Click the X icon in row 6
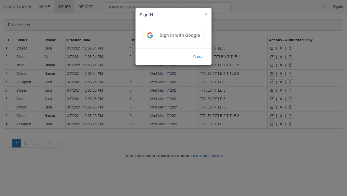The image size is (347, 196). tap(281, 90)
